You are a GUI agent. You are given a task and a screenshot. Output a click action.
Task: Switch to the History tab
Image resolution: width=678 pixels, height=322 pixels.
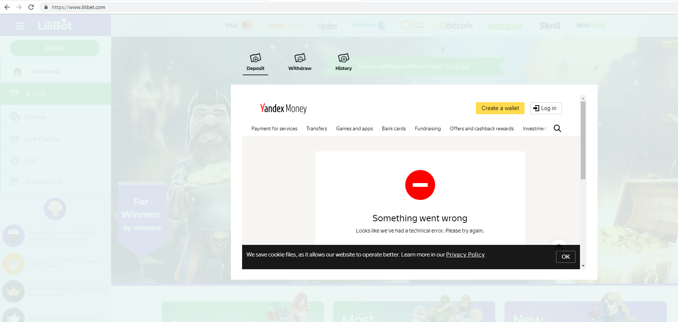343,63
